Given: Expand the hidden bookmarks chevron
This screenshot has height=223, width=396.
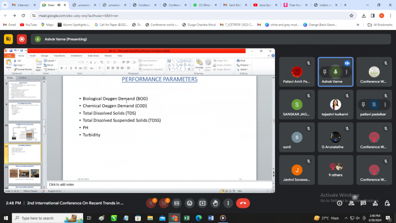Looking at the screenshot, I should [358, 25].
